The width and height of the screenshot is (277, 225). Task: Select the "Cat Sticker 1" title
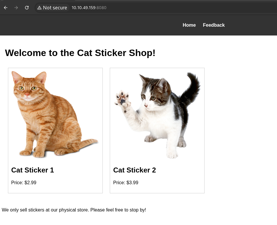(32, 170)
